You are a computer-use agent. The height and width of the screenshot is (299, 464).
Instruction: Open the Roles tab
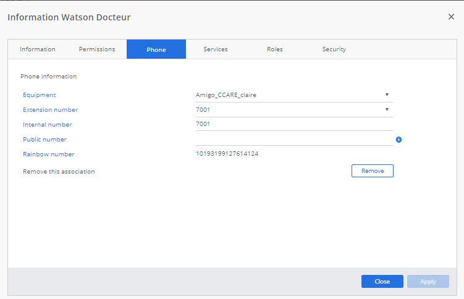coord(275,49)
